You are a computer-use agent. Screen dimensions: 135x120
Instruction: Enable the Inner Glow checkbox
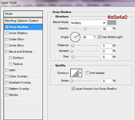coord(7,45)
